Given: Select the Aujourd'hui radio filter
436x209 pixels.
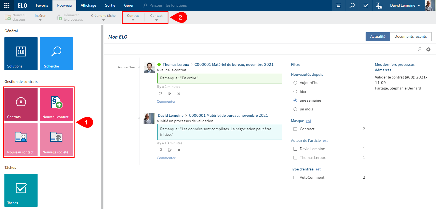Looking at the screenshot, I should (x=295, y=83).
